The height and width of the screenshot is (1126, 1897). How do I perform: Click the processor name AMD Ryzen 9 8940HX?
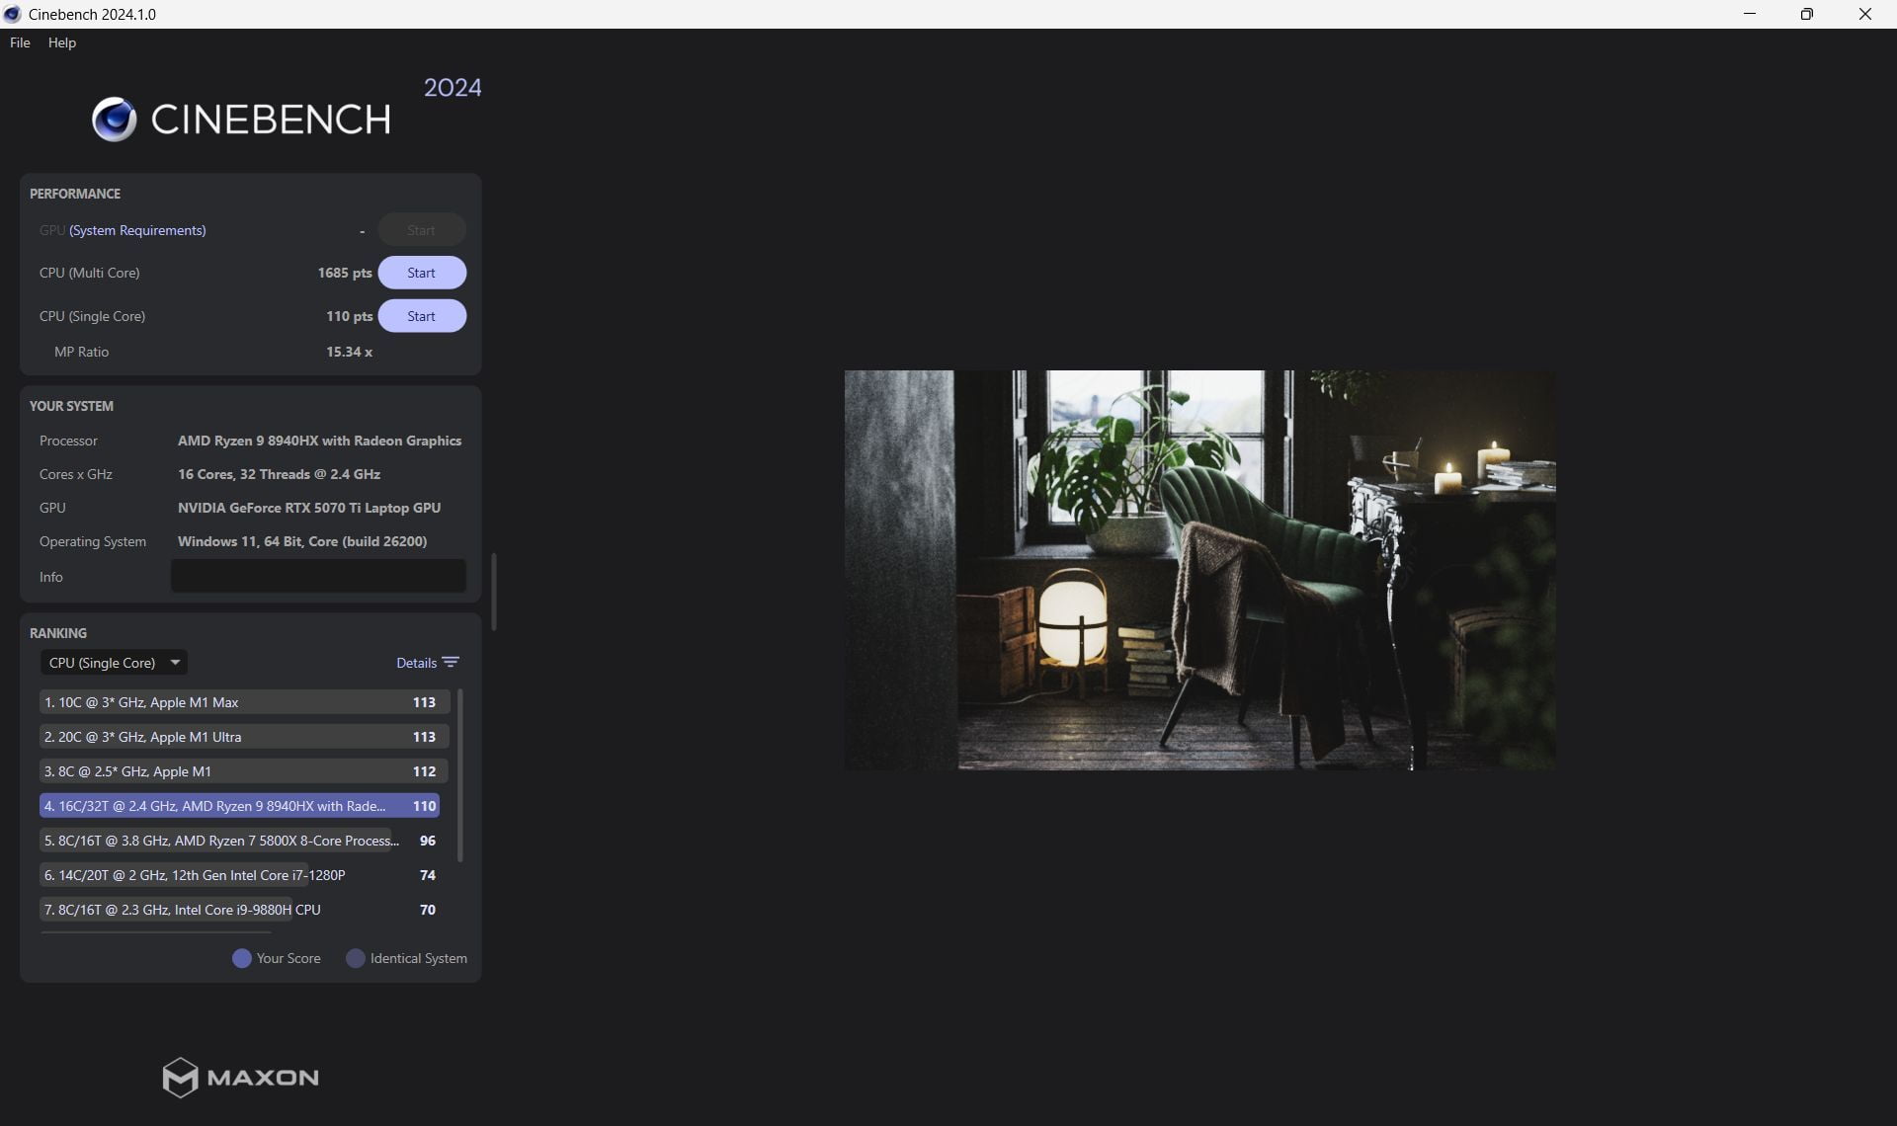click(x=319, y=441)
